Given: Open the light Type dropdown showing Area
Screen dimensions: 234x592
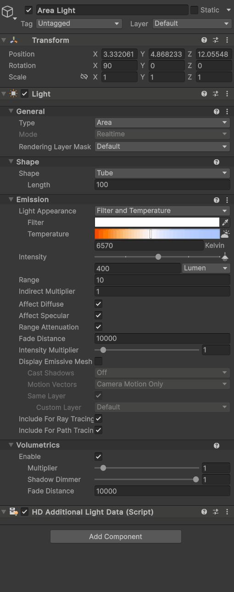Looking at the screenshot, I should 162,123.
